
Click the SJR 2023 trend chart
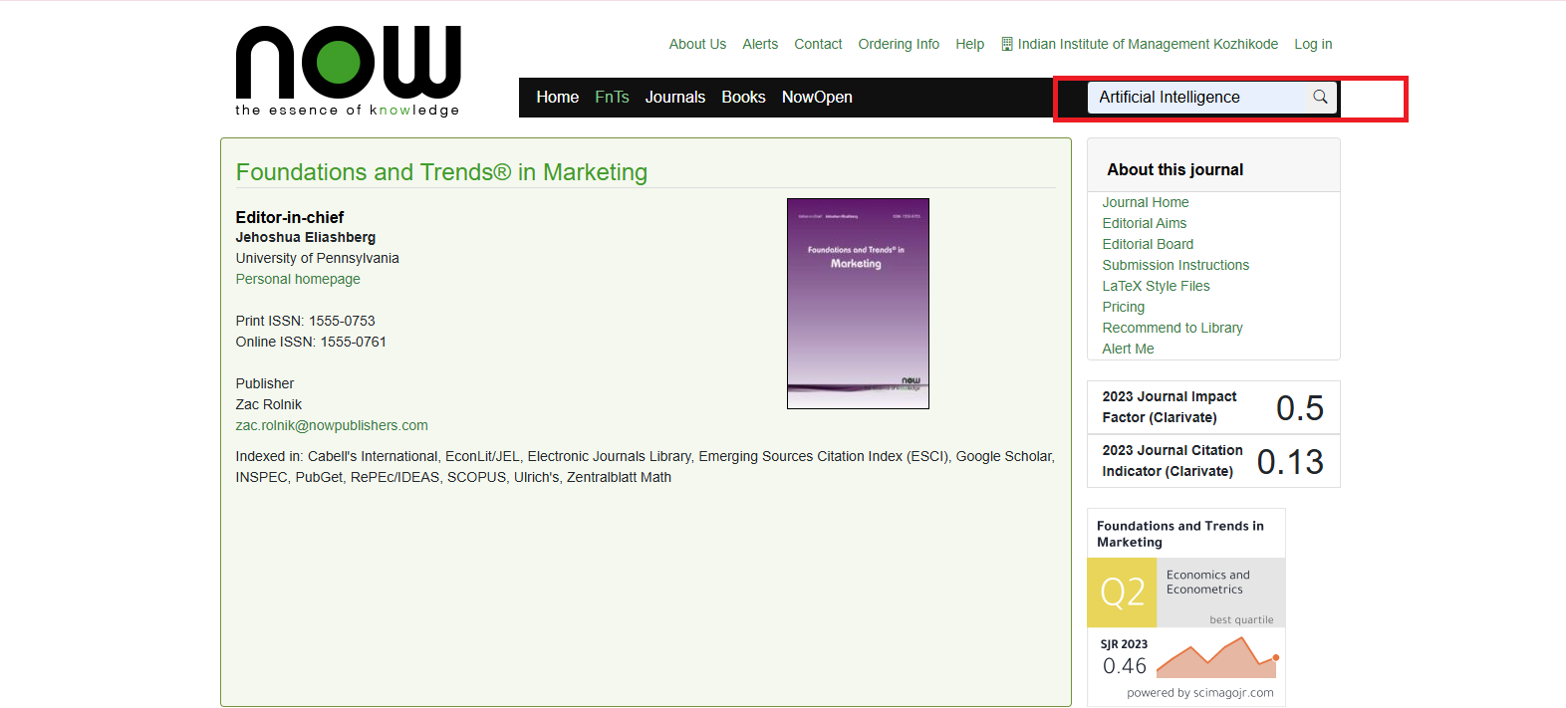[1216, 658]
